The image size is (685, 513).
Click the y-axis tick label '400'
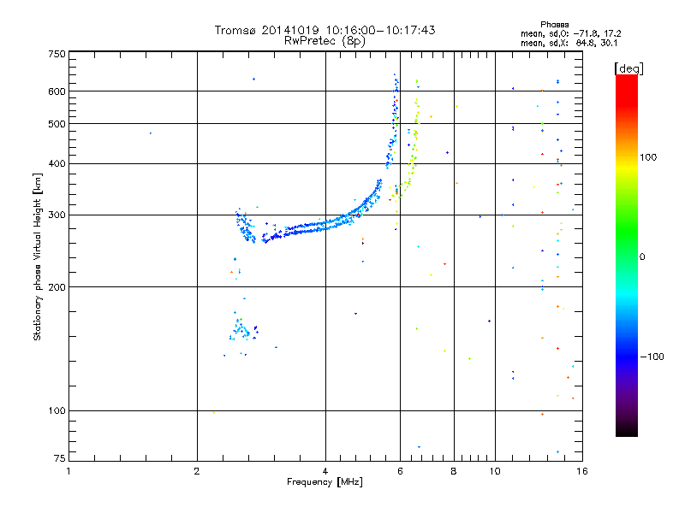[x=57, y=164]
